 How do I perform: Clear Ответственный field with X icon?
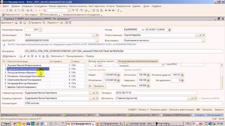(200, 35)
